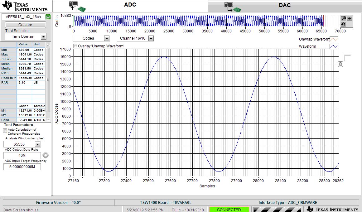Click the Unwrap Waveform legend swatch
Image resolution: width=362 pixels, height=212 pixels.
pos(334,39)
